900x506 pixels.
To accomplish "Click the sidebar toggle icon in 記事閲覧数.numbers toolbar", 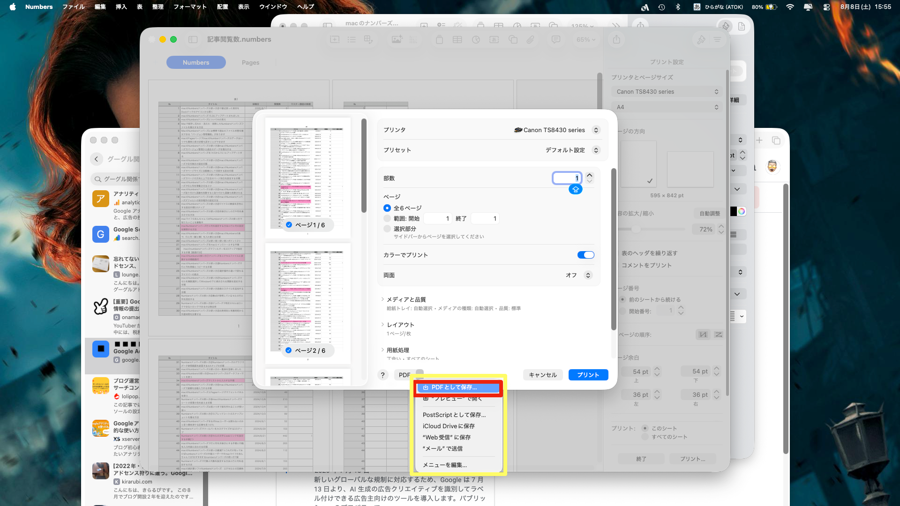I will tap(193, 40).
